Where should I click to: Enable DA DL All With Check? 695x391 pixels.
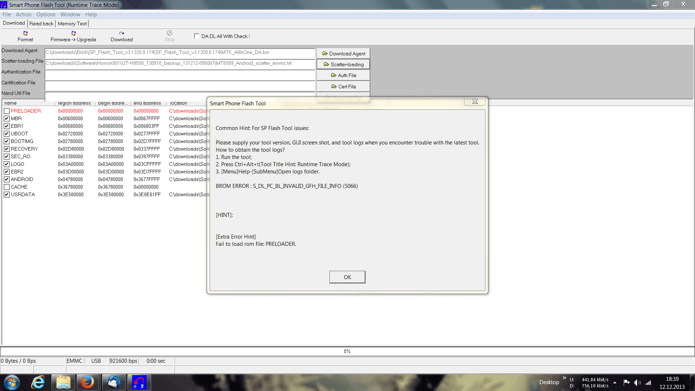(x=197, y=36)
